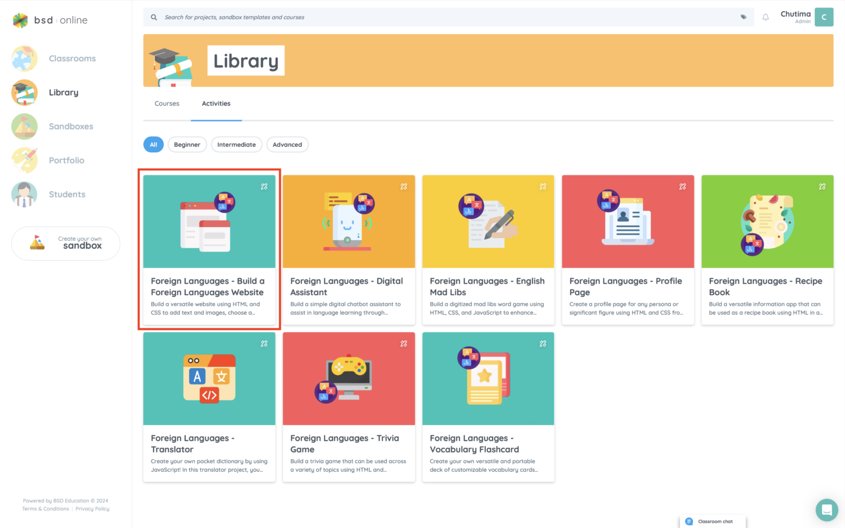
Task: Select the Intermediate filter pill
Action: [x=237, y=144]
